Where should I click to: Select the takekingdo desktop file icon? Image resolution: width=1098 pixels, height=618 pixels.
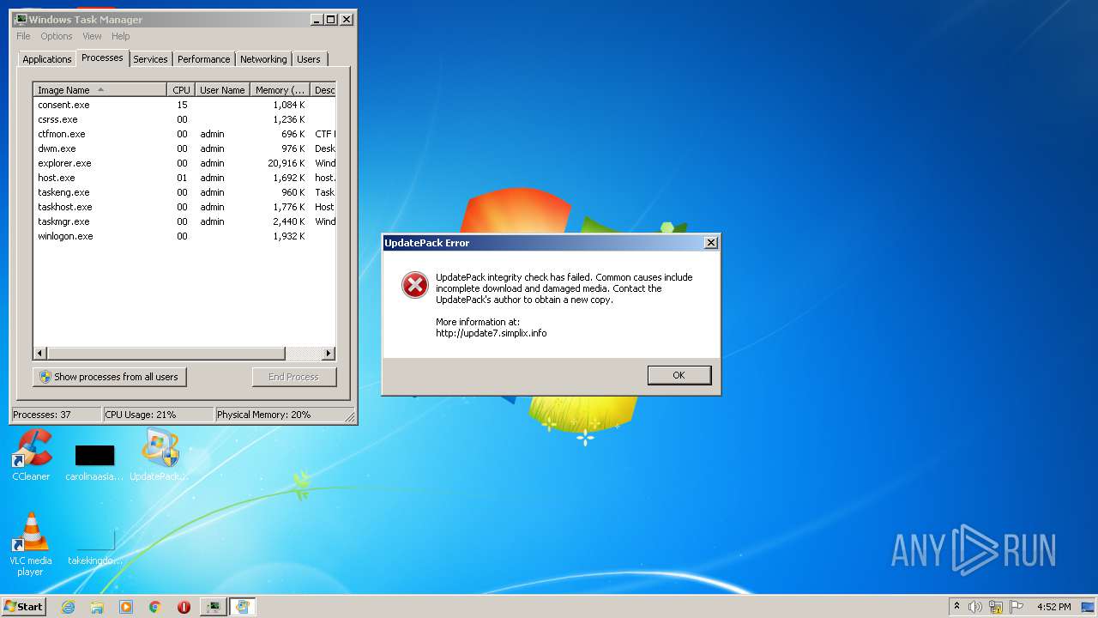coord(94,546)
